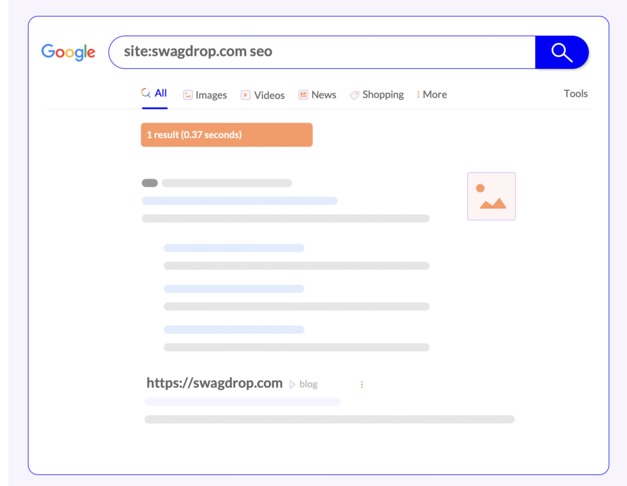Click the gray favicon of first result
627x486 pixels.
(149, 183)
